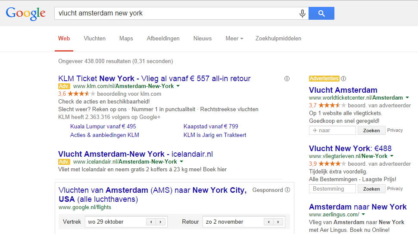
Task: Open Amsterdam naar New York Aer Lingus ad
Action: pos(358,207)
